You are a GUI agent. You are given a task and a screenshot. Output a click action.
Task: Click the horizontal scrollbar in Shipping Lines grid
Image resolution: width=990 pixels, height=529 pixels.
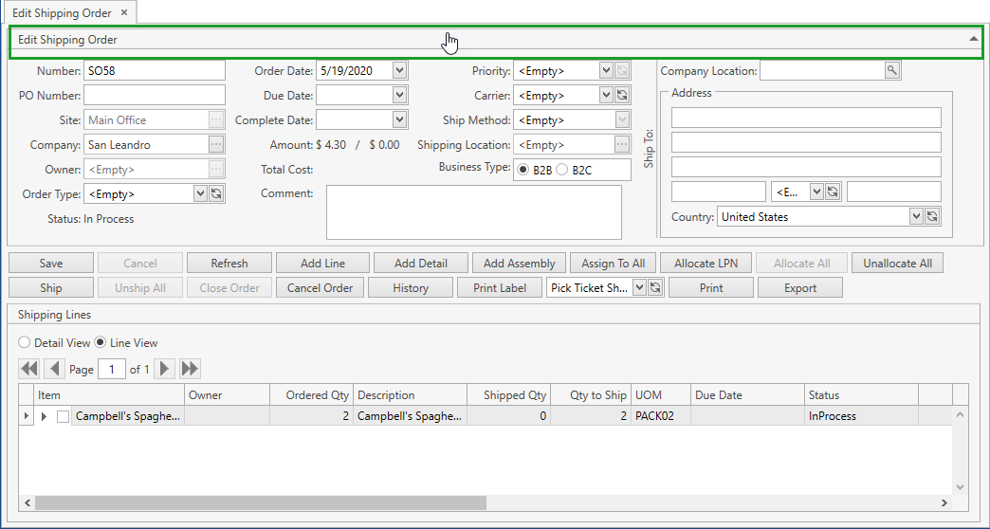pos(261,503)
